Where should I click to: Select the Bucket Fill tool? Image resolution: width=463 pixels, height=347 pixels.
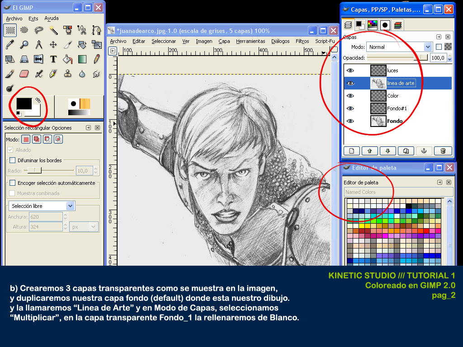68,59
